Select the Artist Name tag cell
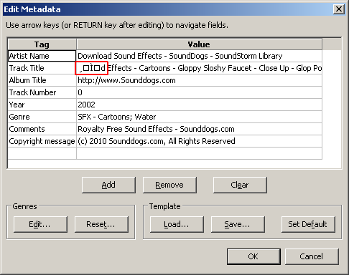This screenshot has height=275, width=349. click(42, 56)
